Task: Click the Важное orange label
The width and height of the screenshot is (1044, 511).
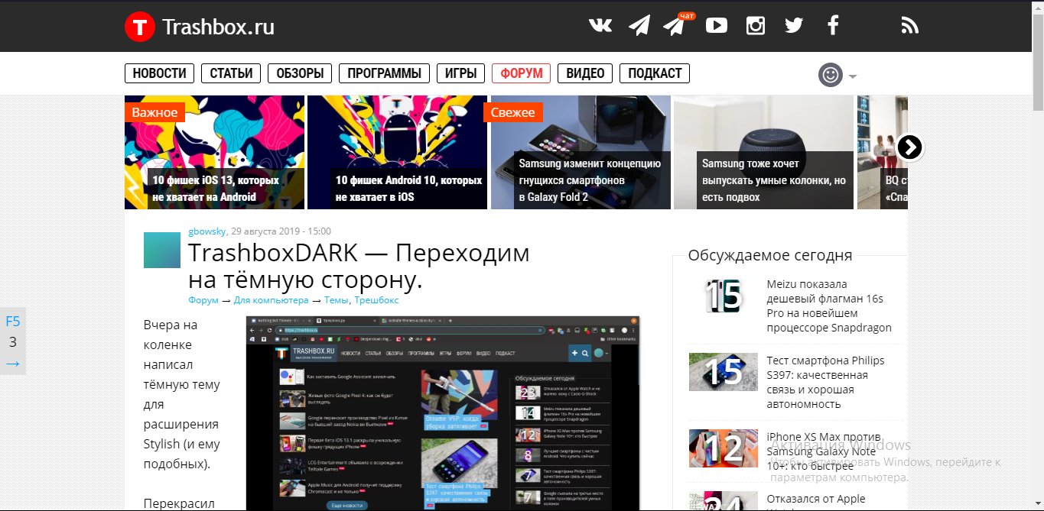Action: point(154,112)
